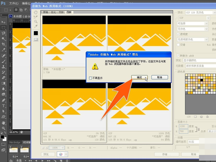Switch to the 原稿 tab
Screen dimensions: 216x162
[x=45, y=12]
